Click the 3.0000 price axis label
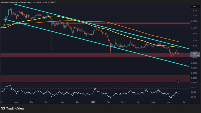The height and width of the screenshot is (113, 201). 194,16
